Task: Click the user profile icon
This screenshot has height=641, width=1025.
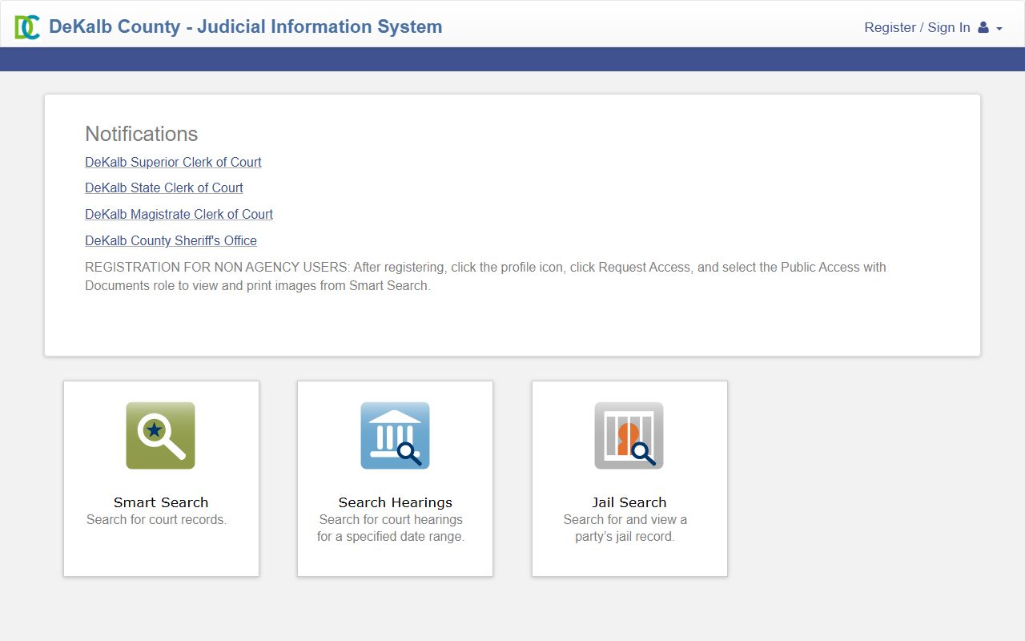Action: 983,27
